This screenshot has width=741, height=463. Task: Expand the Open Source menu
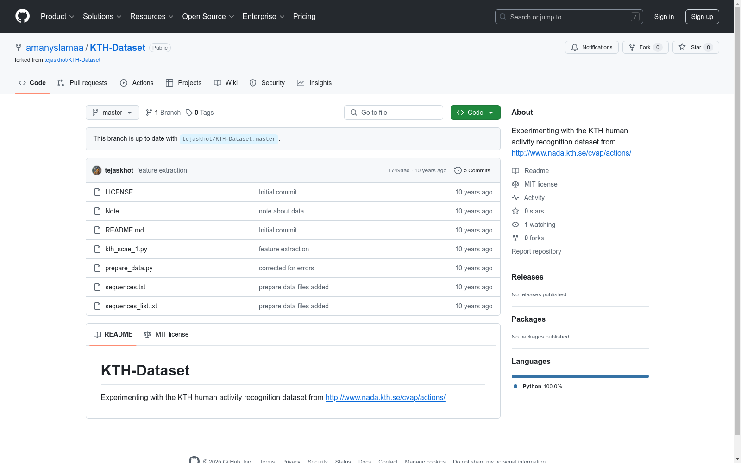208,17
